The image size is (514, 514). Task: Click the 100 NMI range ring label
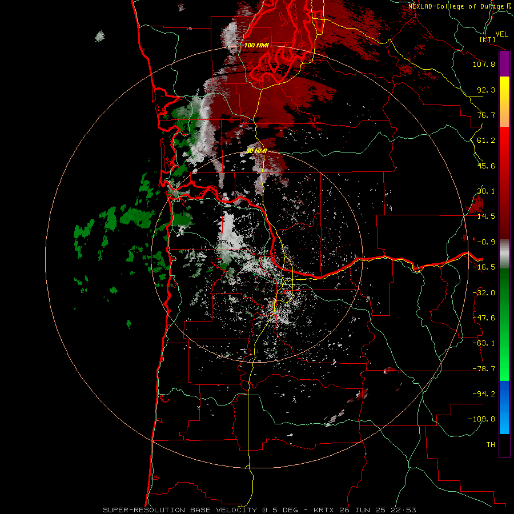[x=256, y=45]
